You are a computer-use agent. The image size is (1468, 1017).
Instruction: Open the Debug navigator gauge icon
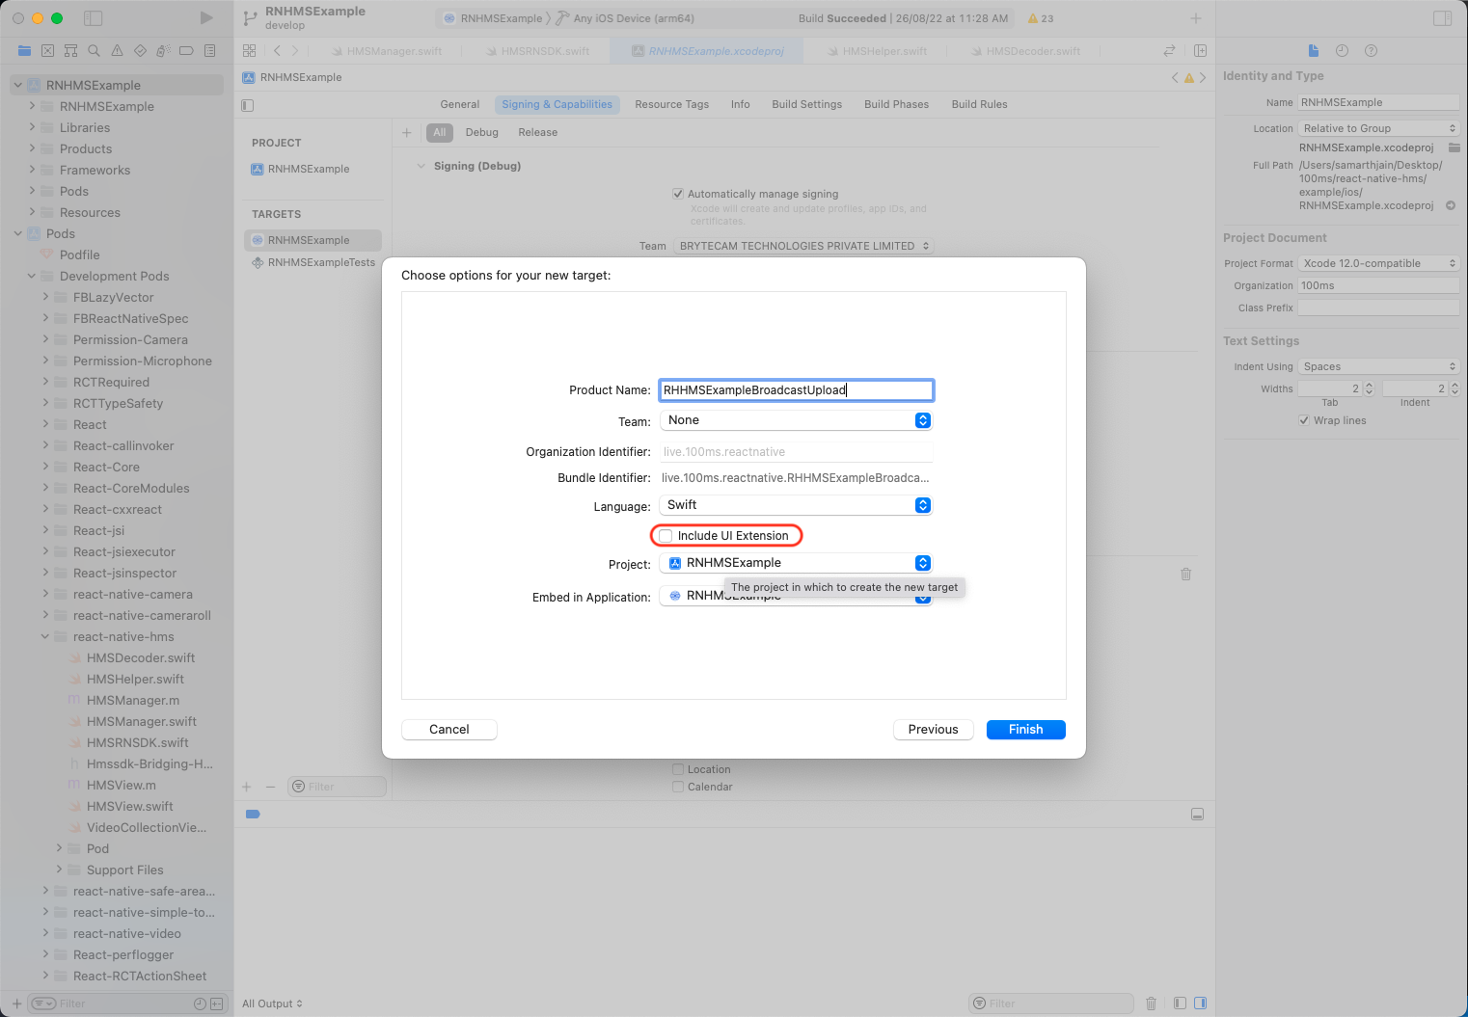(163, 50)
